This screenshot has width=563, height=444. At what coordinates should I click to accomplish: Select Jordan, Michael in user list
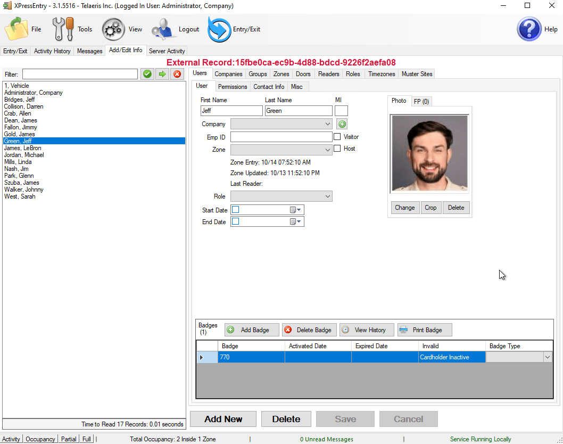coord(24,155)
